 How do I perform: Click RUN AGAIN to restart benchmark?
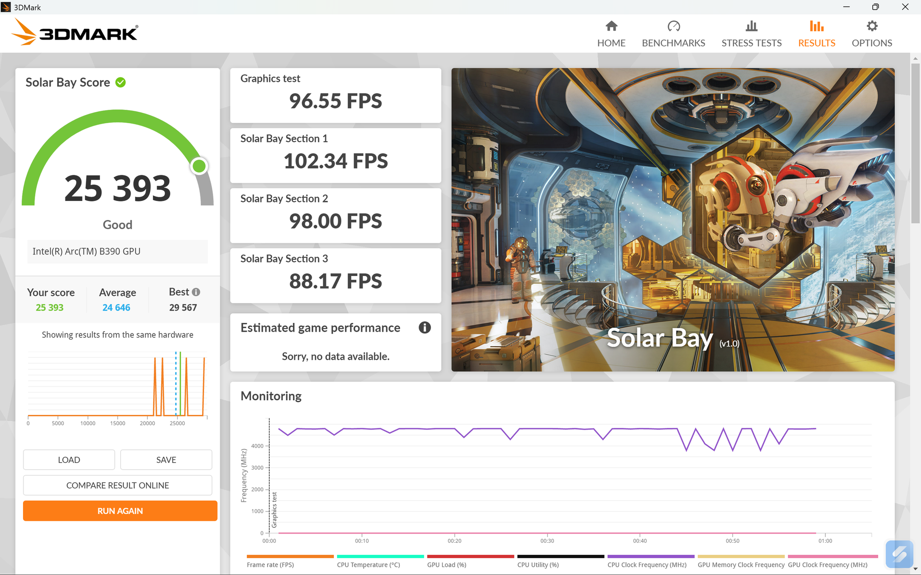120,511
